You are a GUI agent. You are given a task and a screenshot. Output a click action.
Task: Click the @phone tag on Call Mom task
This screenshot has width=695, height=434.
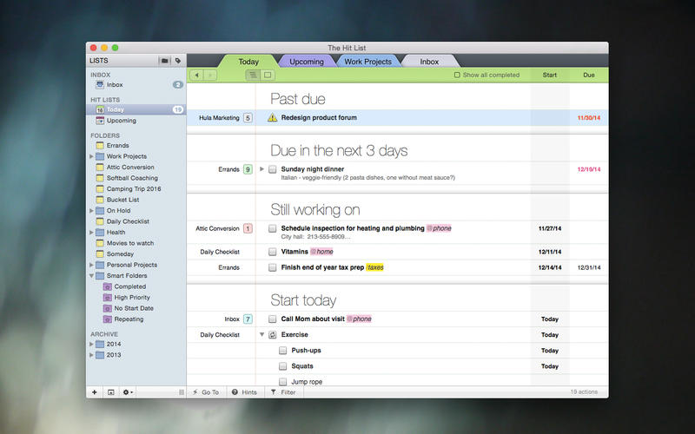(359, 319)
